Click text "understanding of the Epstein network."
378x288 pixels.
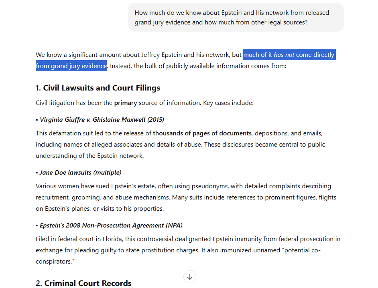point(89,156)
